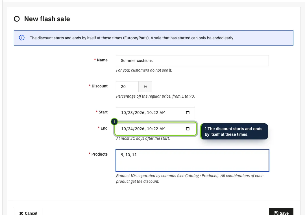Click the Products textarea with 9, 10, 11
305x215 pixels.
tap(192, 160)
